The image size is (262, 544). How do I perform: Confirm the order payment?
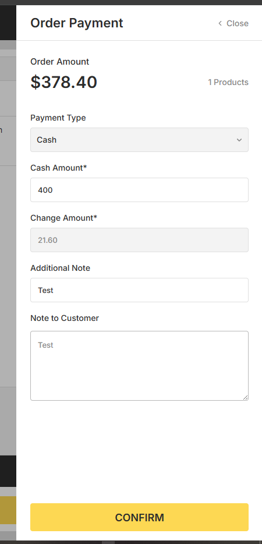[x=140, y=517]
